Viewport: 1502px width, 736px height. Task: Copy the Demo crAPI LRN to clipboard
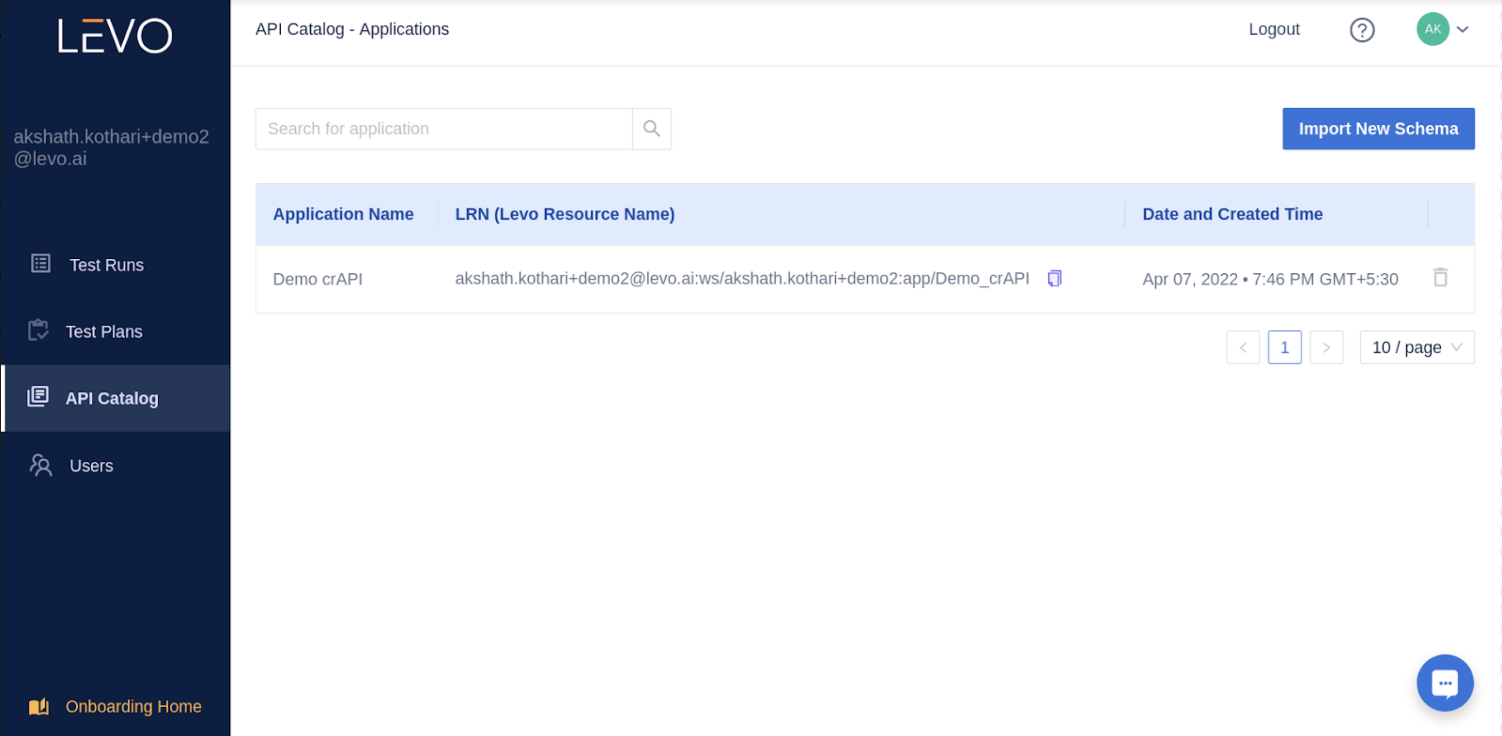click(1054, 279)
